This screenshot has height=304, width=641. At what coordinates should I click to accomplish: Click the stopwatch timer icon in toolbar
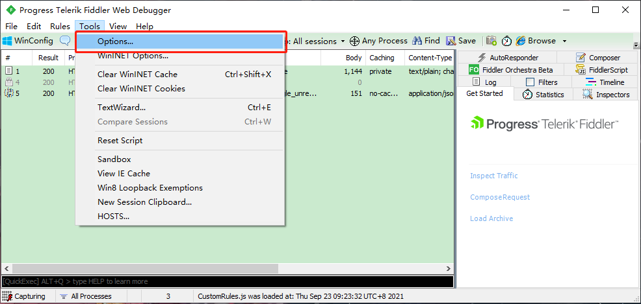pos(506,41)
